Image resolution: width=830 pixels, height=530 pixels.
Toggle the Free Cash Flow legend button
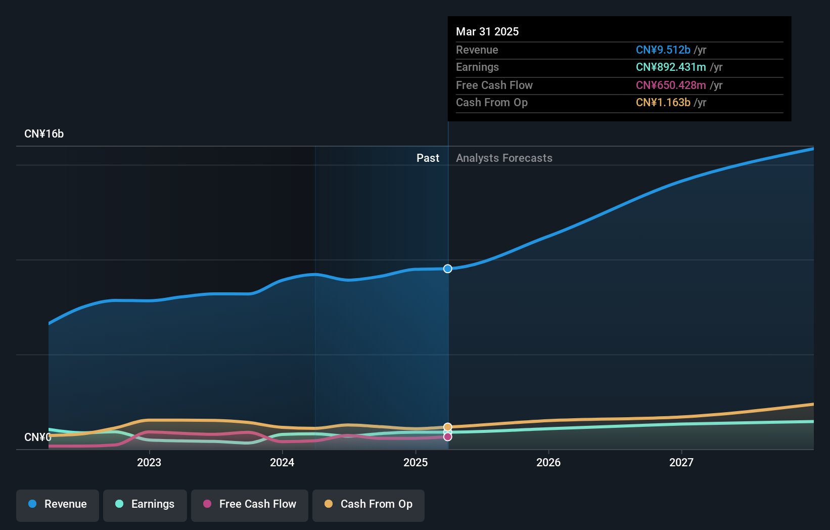click(x=250, y=505)
